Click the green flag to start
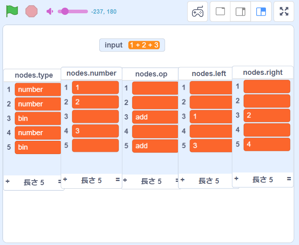This screenshot has width=299, height=245. [12, 11]
